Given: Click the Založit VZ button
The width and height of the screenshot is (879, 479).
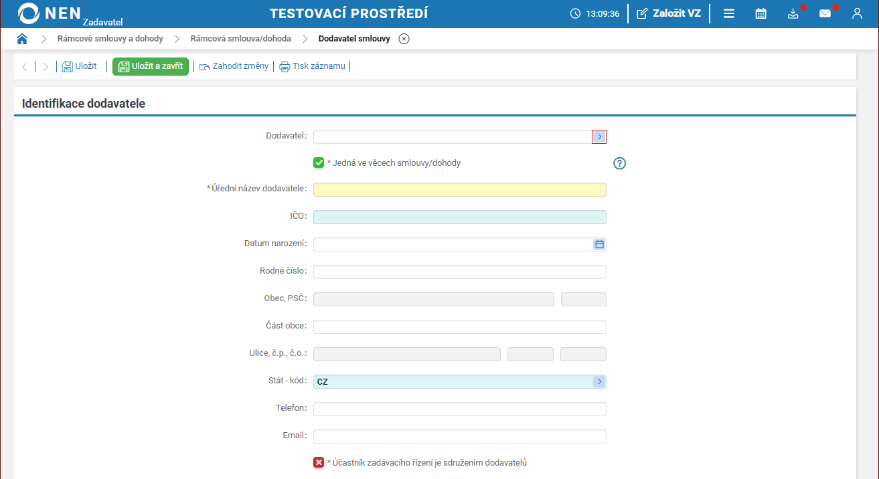Looking at the screenshot, I should pyautogui.click(x=669, y=13).
